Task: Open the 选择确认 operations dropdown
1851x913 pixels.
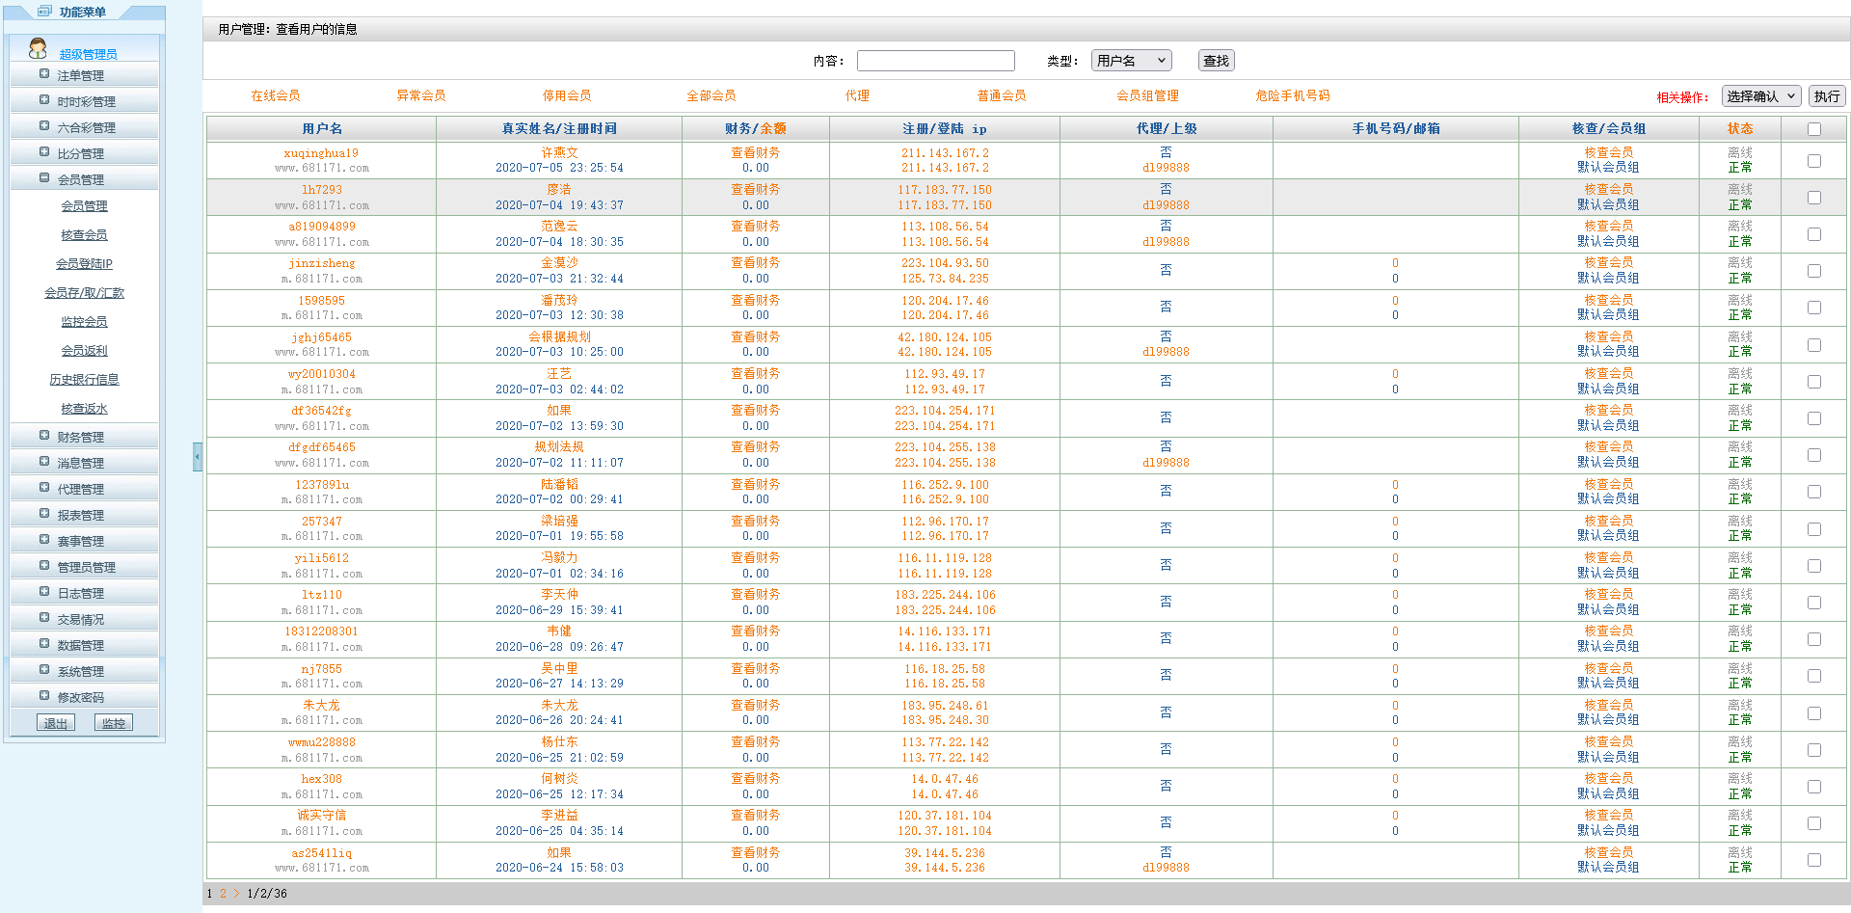Action: click(x=1761, y=96)
